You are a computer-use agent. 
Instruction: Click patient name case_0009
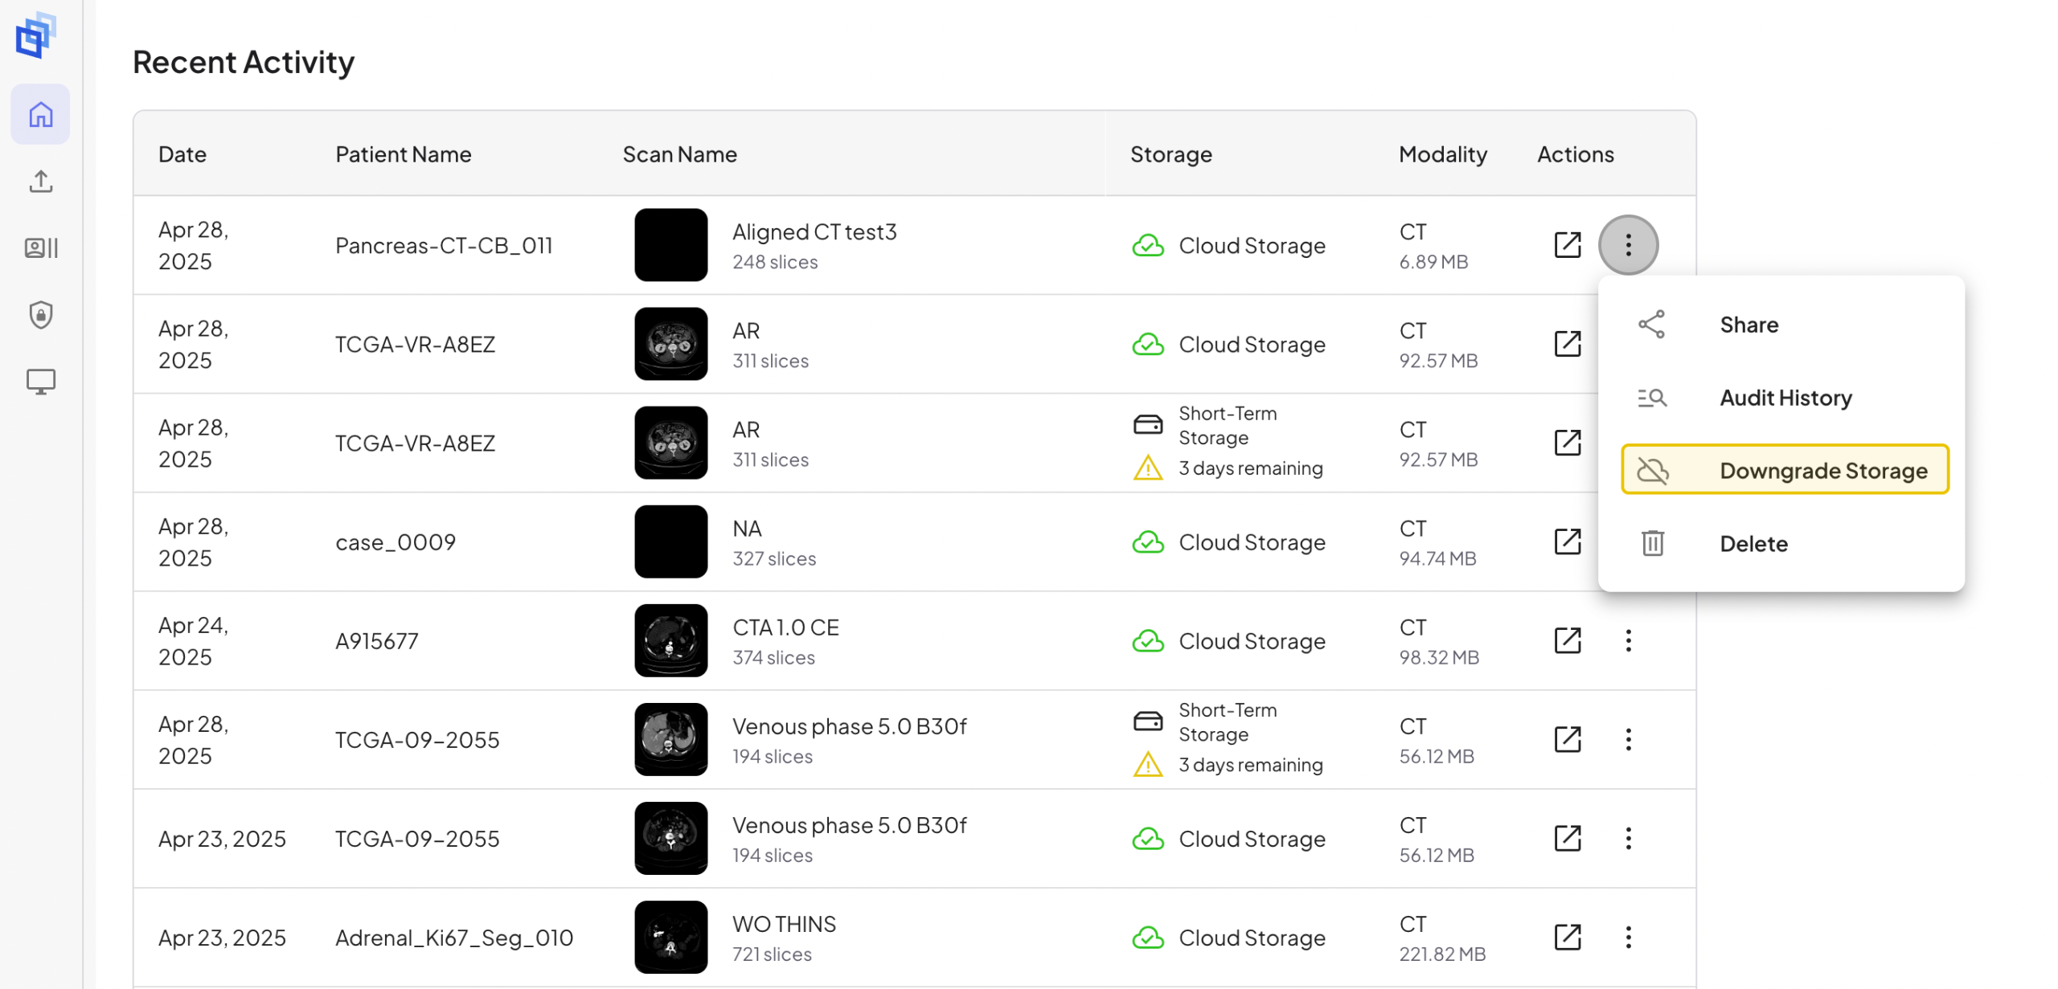point(395,542)
